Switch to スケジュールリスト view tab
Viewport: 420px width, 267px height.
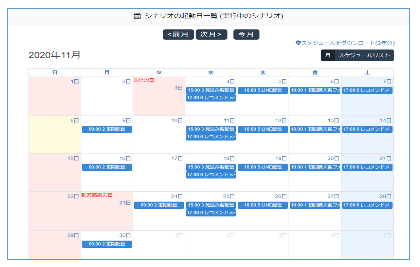pyautogui.click(x=364, y=55)
